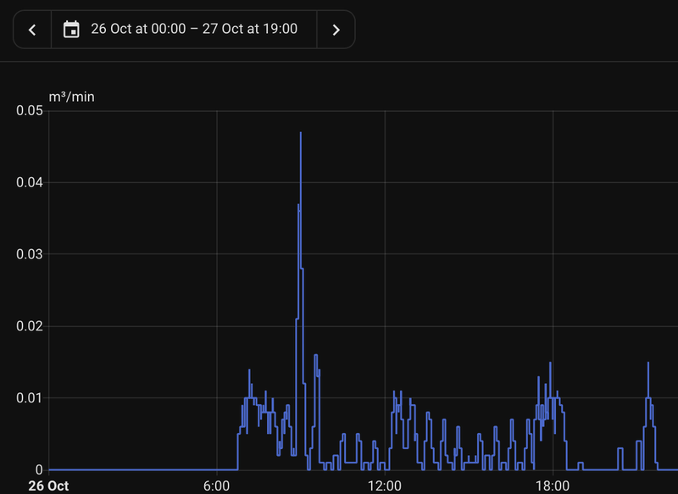678x494 pixels.
Task: Select the first 0.014 peak after 7:00
Action: coord(249,370)
